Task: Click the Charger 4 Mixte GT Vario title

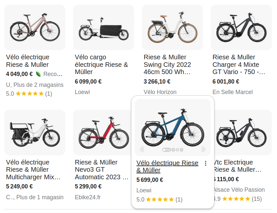Action: pyautogui.click(x=239, y=65)
